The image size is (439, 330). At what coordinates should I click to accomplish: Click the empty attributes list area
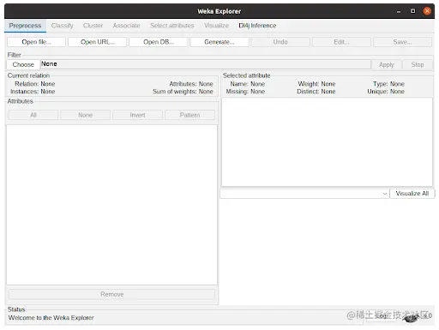coord(111,205)
